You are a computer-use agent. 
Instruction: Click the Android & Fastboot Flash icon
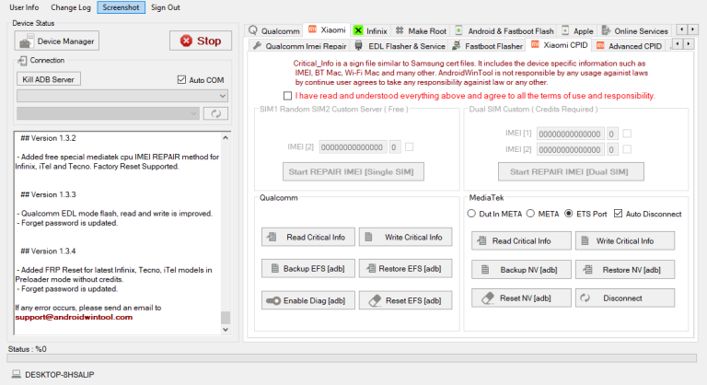458,30
